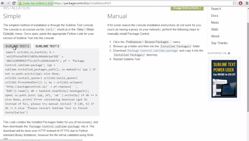Open the red Opera-style extension icon
This screenshot has width=249, height=141.
(241, 3)
